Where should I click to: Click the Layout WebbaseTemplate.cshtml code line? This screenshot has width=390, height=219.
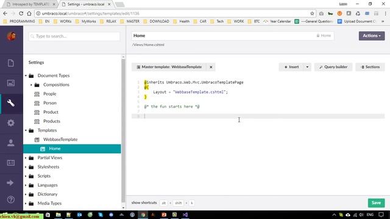(190, 92)
